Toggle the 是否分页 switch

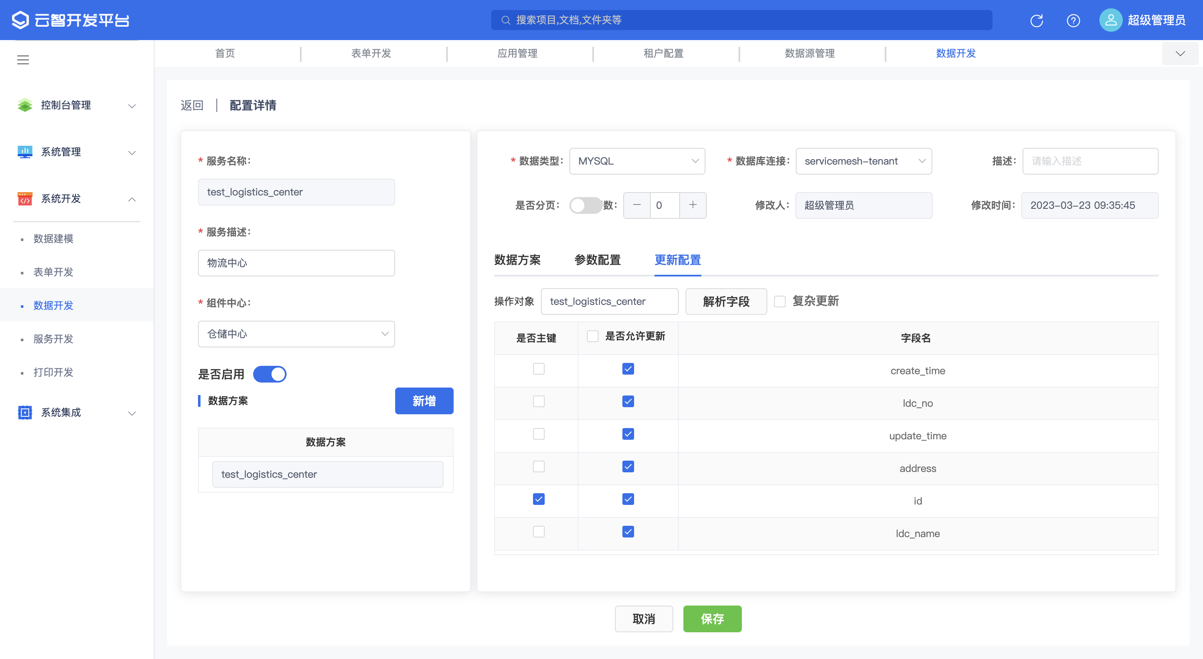pos(586,205)
